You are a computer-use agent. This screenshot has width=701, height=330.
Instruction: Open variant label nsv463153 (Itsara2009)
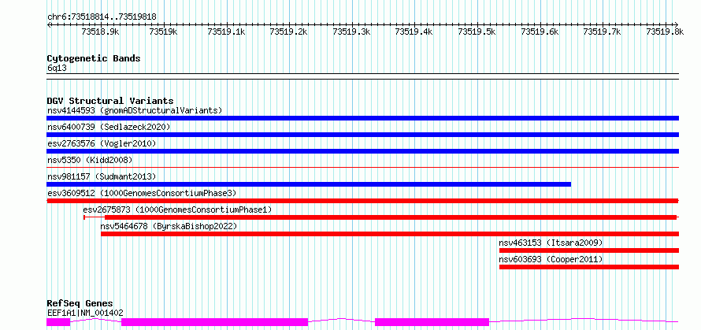[x=551, y=243]
